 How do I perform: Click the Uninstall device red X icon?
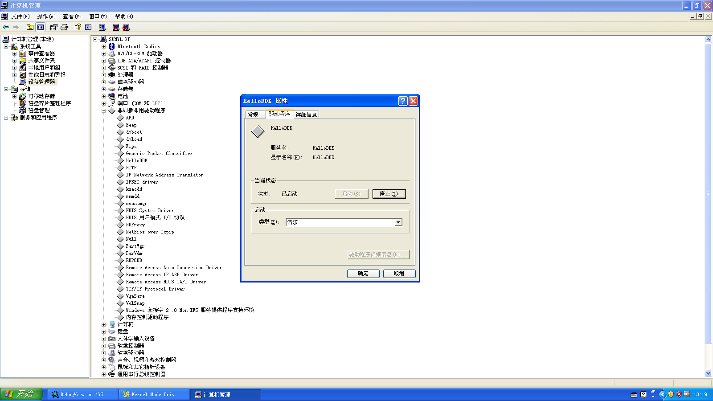[x=116, y=27]
